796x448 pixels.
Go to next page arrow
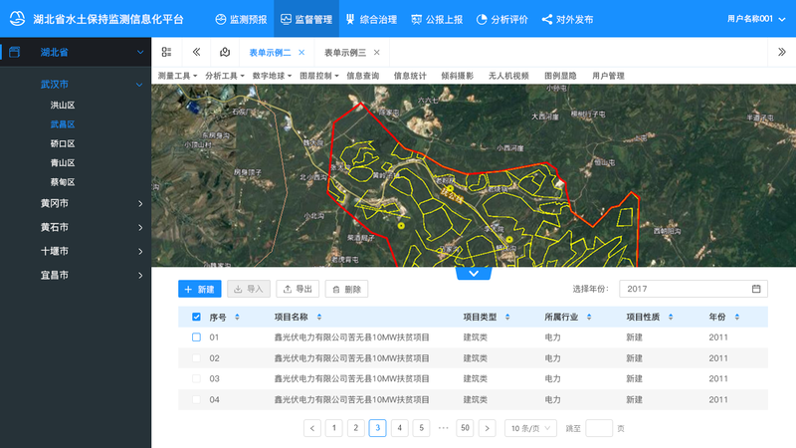pos(487,428)
